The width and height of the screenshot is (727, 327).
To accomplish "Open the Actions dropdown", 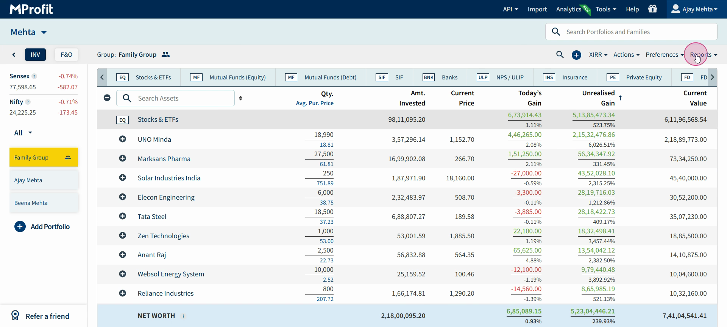I will [627, 55].
